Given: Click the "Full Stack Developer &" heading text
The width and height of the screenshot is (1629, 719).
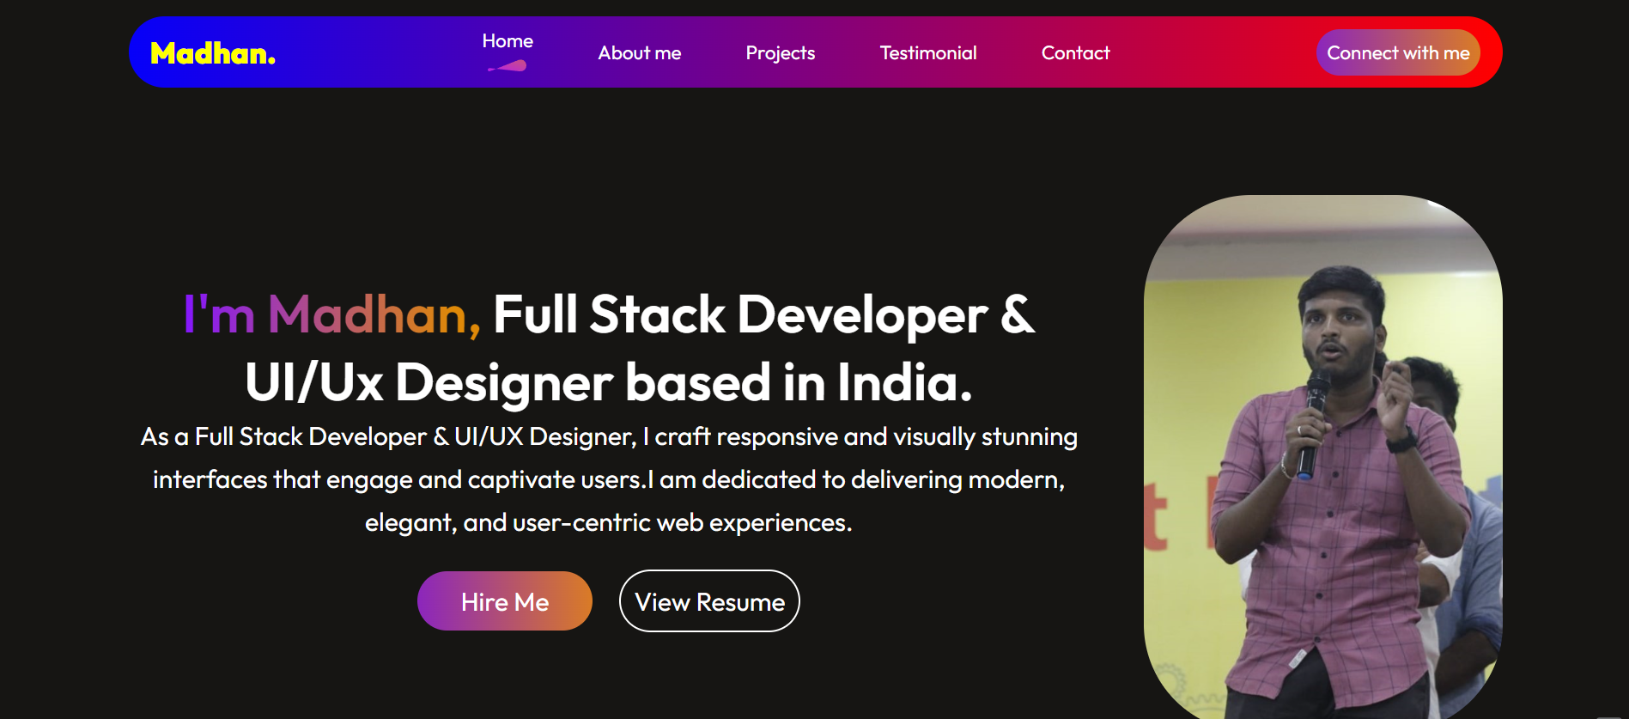Looking at the screenshot, I should (x=763, y=314).
